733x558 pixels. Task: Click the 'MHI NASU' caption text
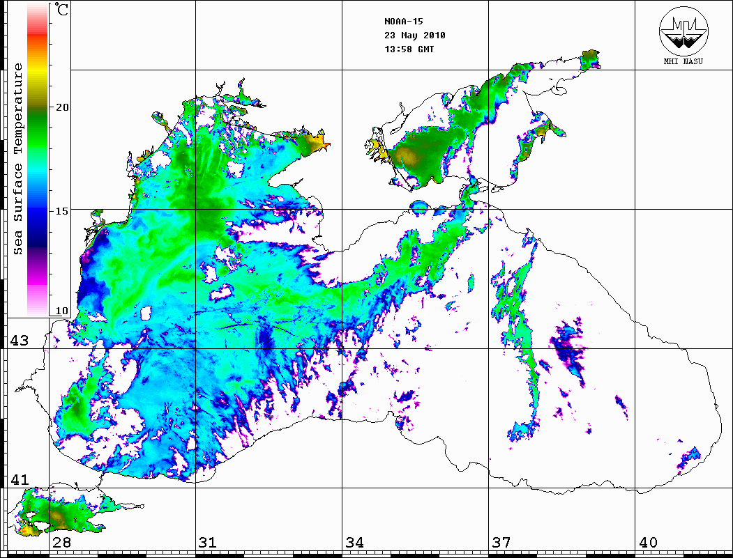pyautogui.click(x=683, y=61)
